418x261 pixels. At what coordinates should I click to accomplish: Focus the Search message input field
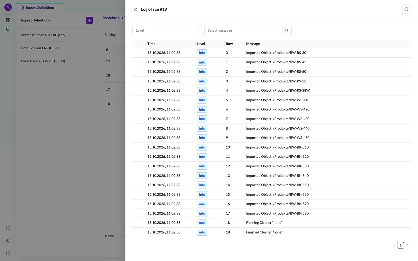coord(243,31)
